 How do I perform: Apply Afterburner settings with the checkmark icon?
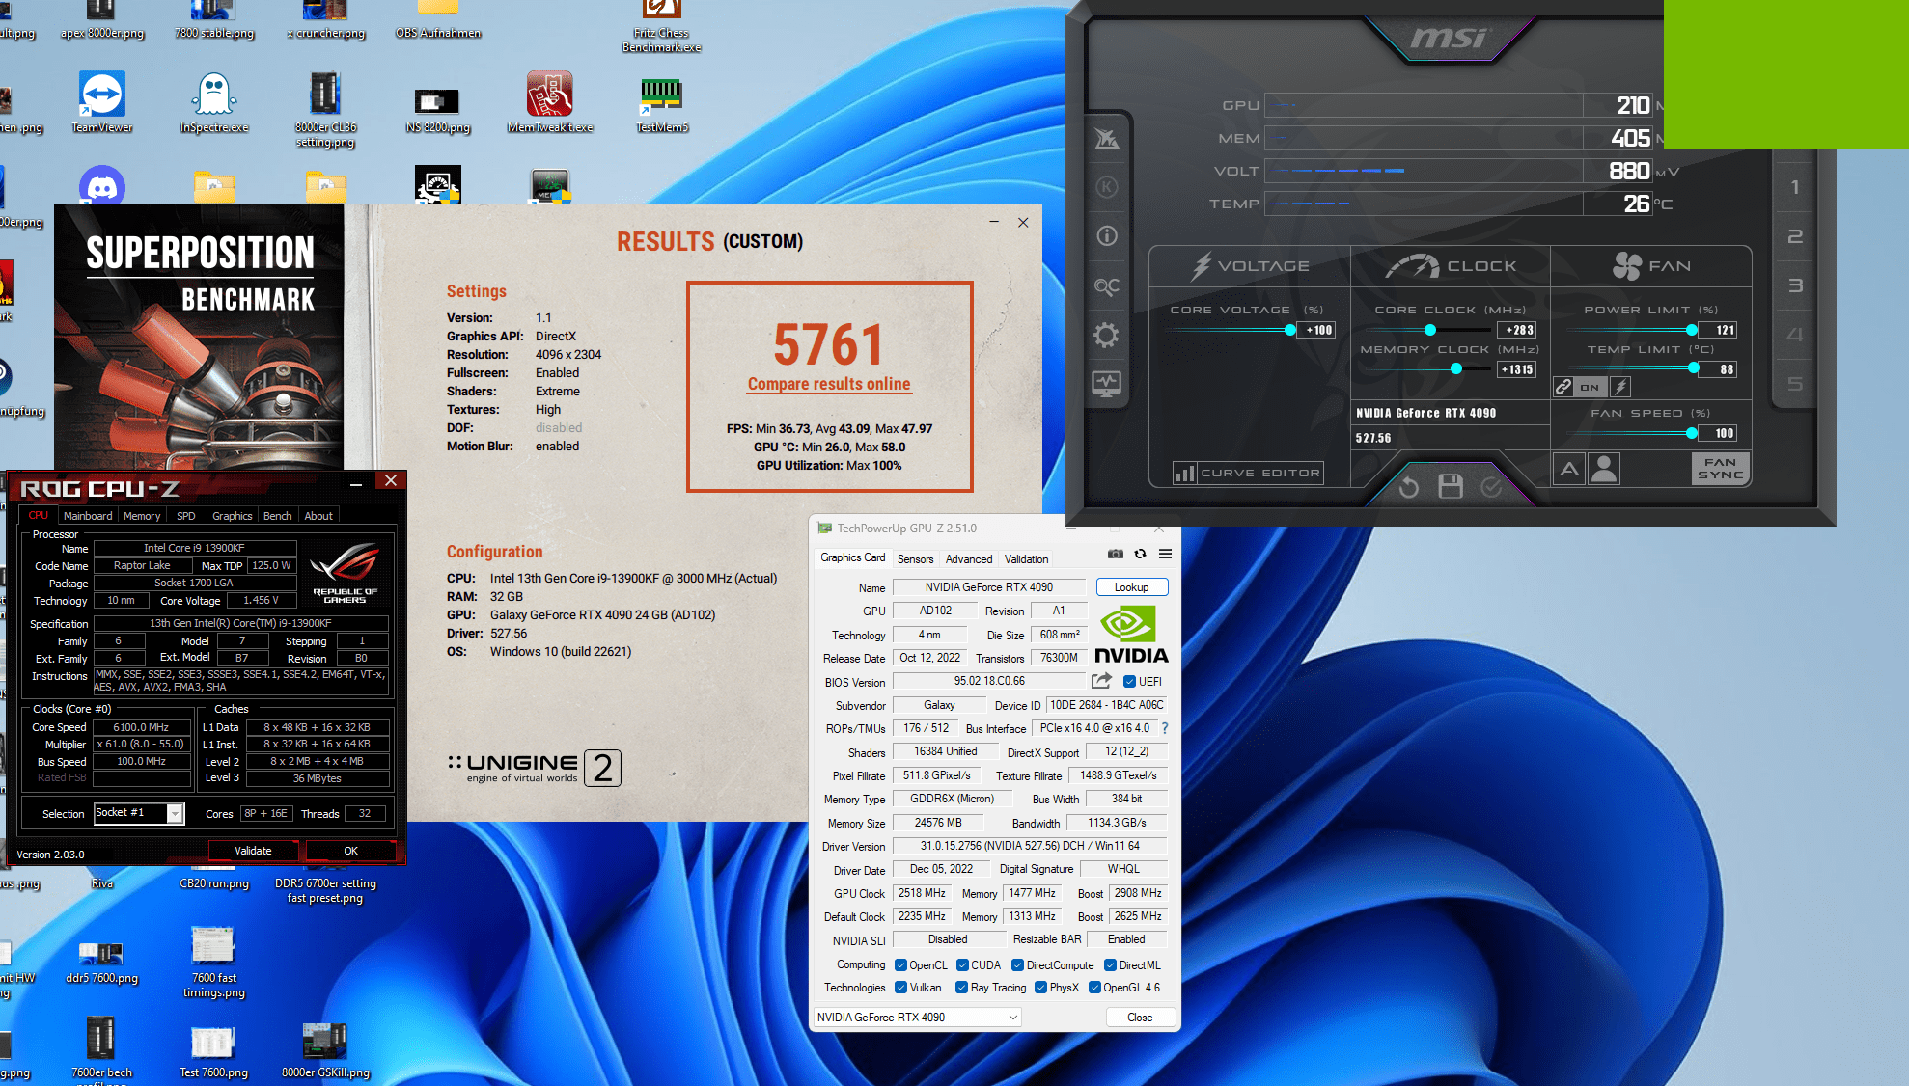tap(1491, 487)
